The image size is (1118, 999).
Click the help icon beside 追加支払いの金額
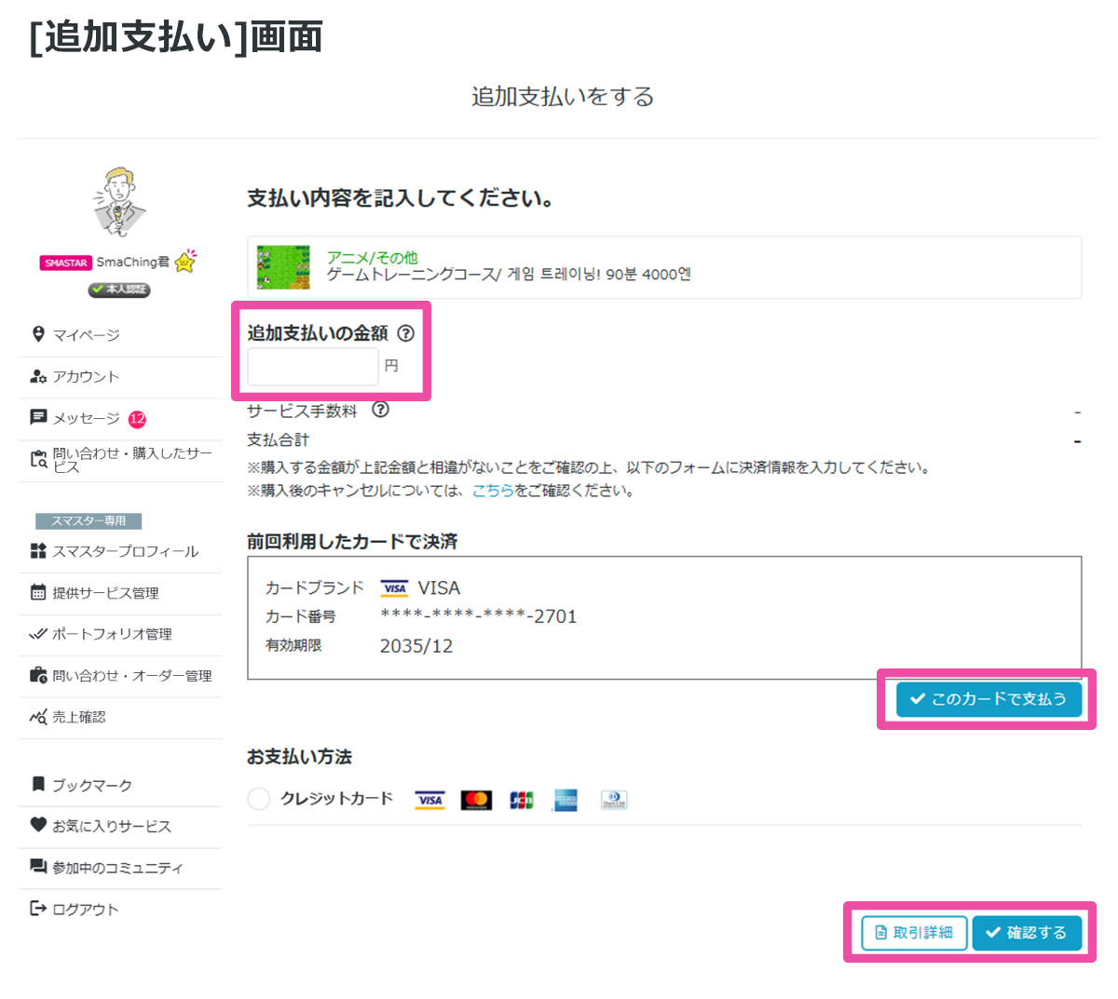point(405,333)
